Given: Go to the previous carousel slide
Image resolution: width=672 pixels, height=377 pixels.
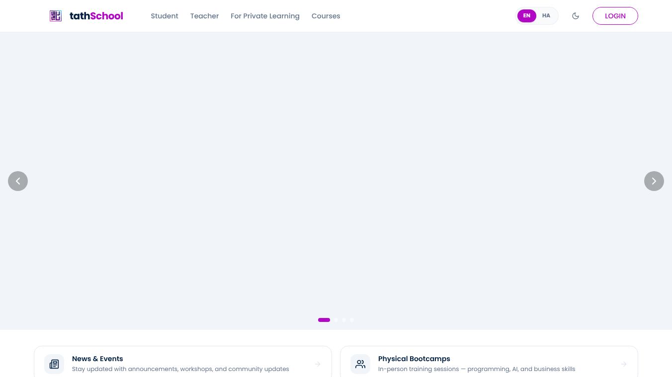Looking at the screenshot, I should pyautogui.click(x=18, y=181).
